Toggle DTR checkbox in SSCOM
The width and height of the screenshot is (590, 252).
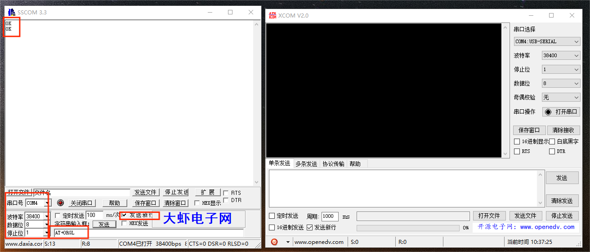226,200
